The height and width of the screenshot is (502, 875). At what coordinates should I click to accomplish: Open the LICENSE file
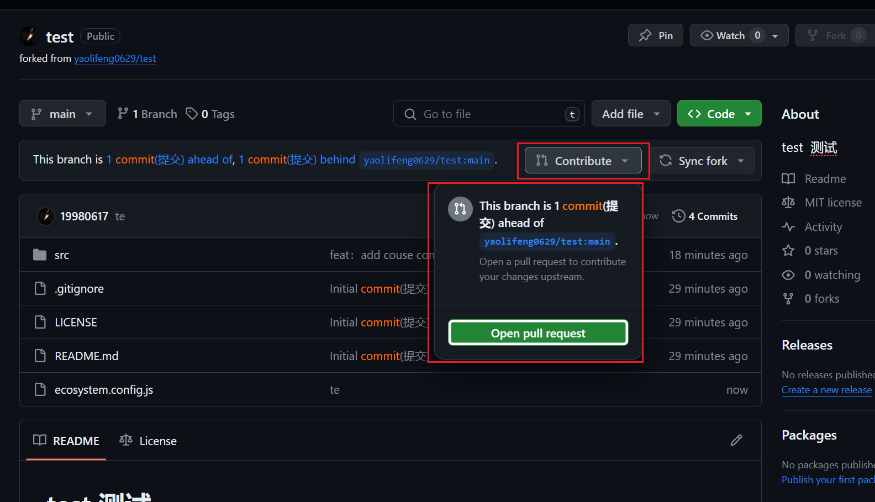76,323
